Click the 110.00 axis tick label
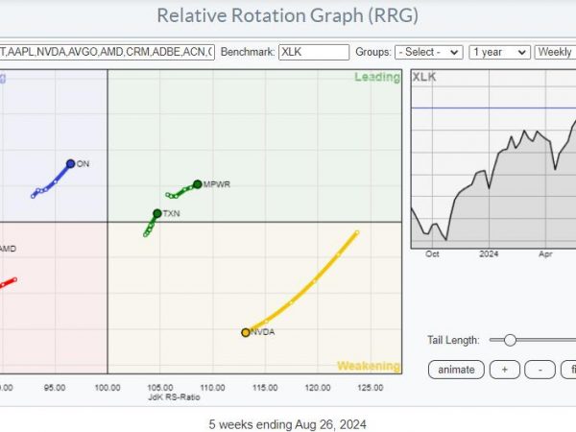Viewport: 576px width, 432px height. tap(213, 388)
